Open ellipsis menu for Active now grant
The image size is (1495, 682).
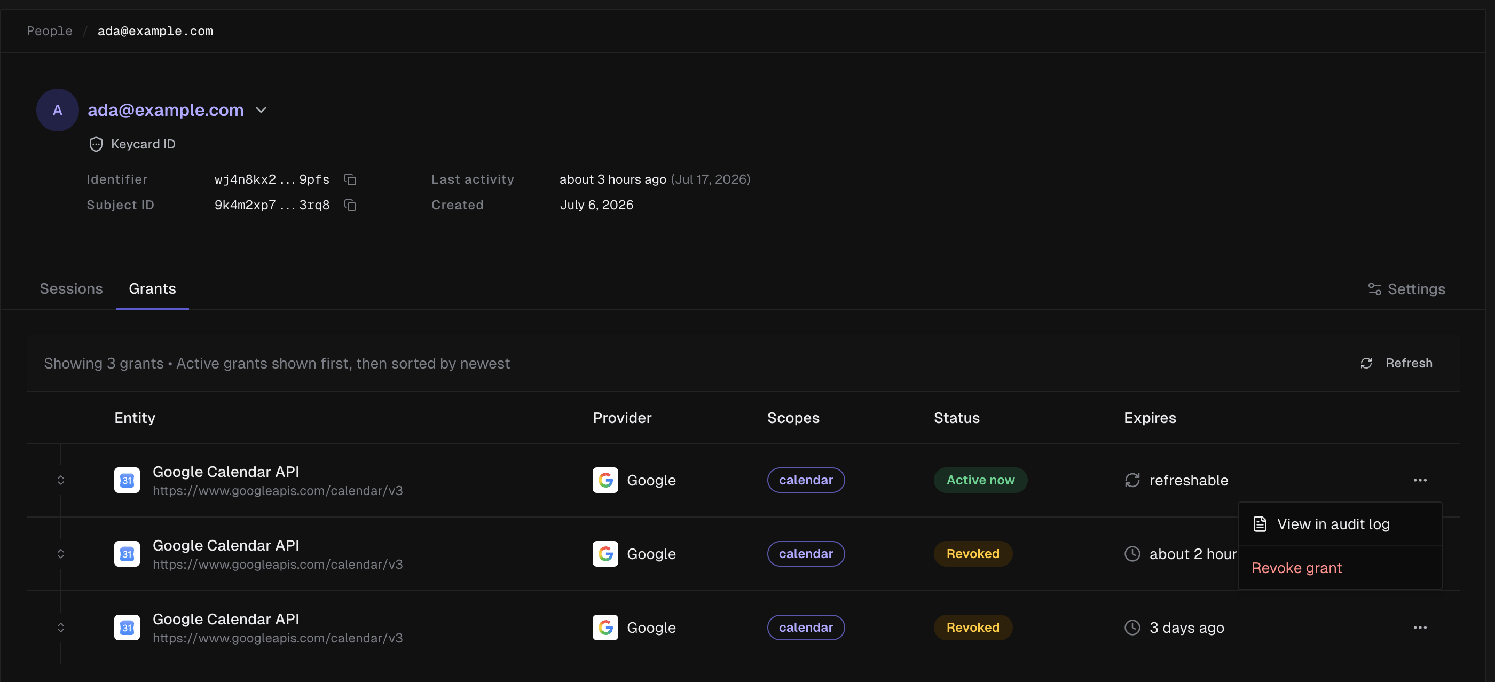(1420, 480)
